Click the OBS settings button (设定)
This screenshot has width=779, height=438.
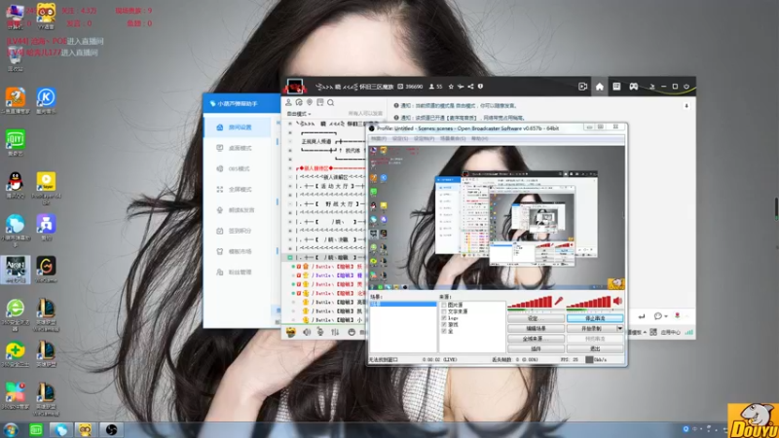(x=536, y=318)
